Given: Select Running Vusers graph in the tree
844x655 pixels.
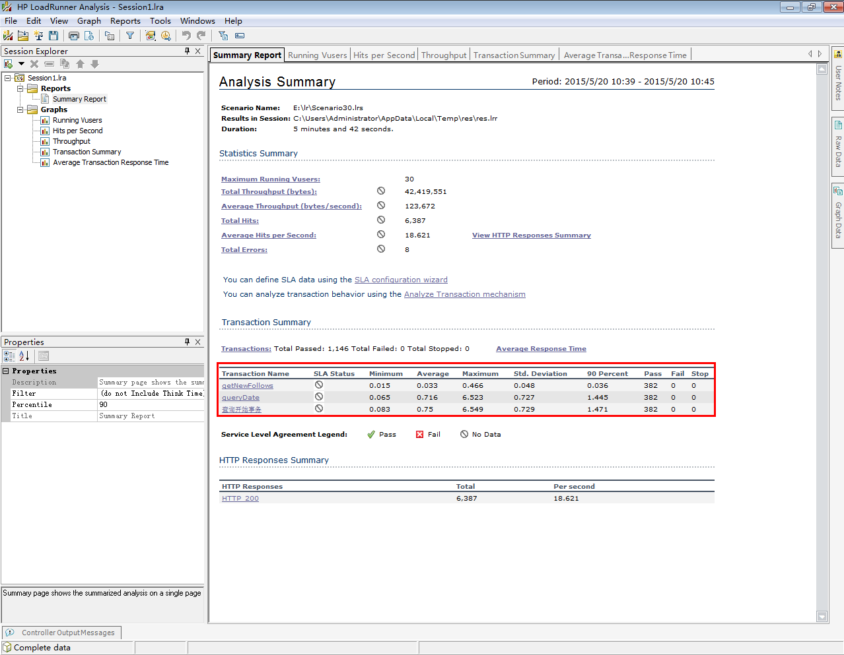Looking at the screenshot, I should coord(77,120).
